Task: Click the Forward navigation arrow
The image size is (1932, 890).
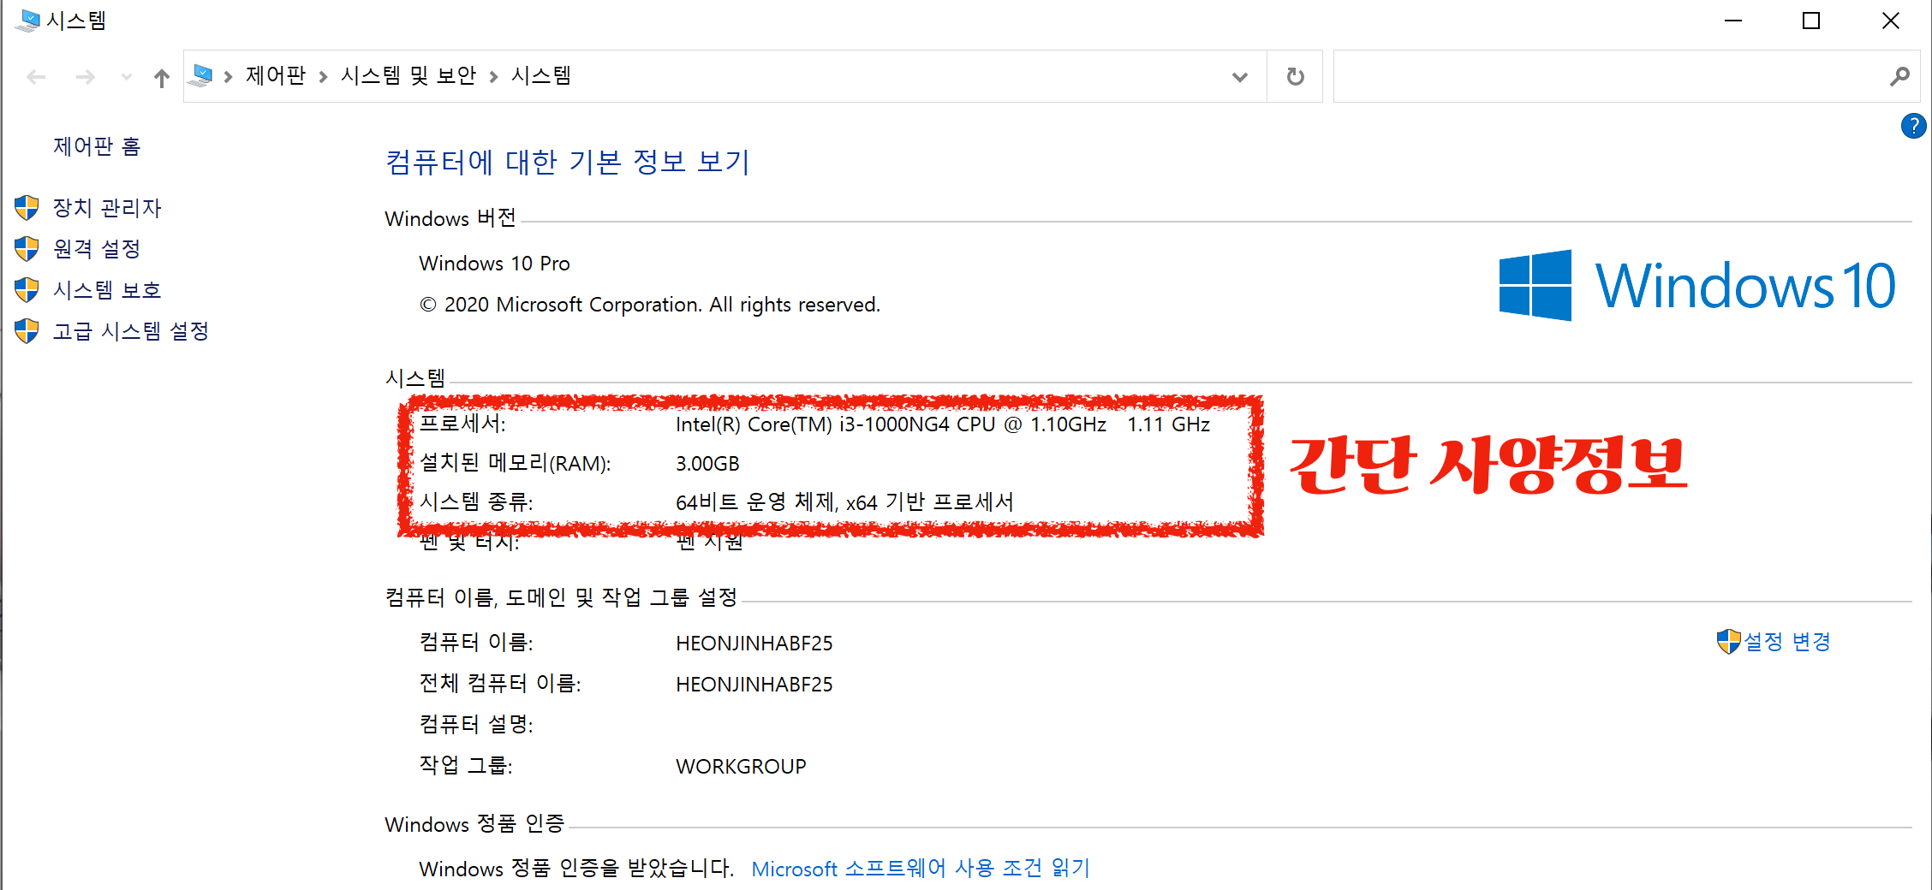Action: [x=85, y=77]
